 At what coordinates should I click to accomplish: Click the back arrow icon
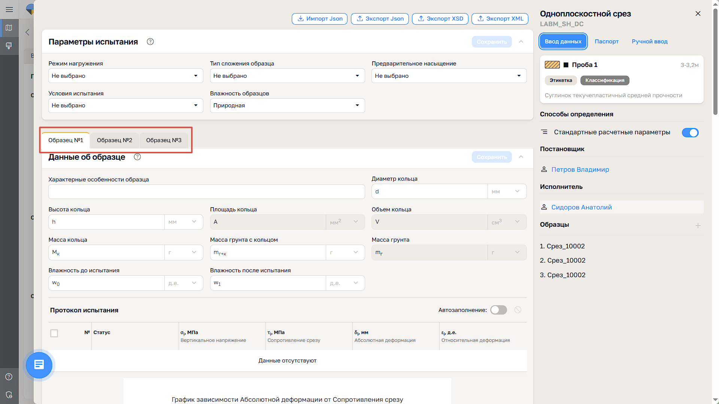point(27,32)
